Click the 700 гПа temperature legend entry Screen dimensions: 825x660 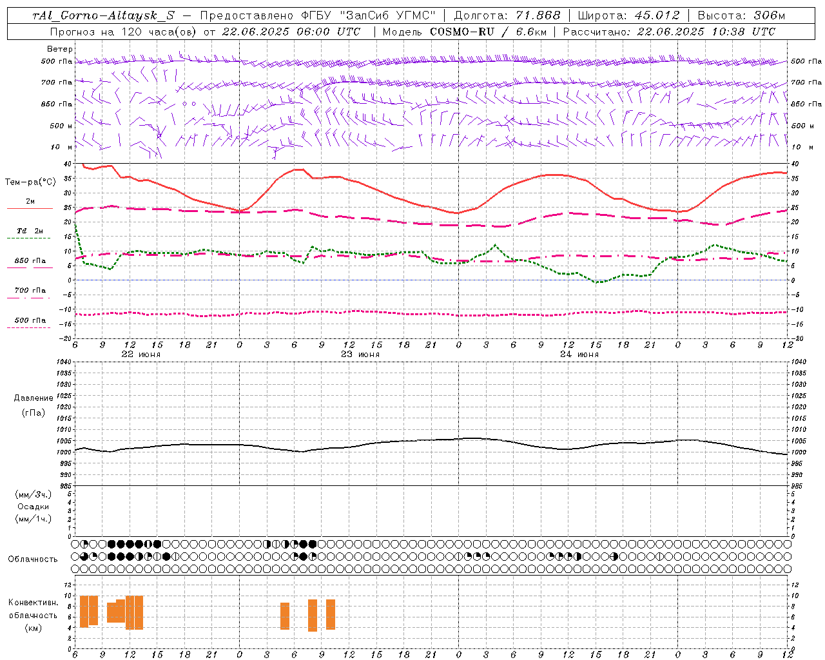pos(30,290)
